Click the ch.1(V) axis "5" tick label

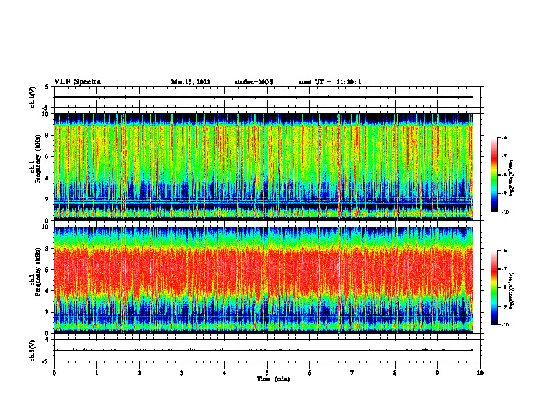47,87
